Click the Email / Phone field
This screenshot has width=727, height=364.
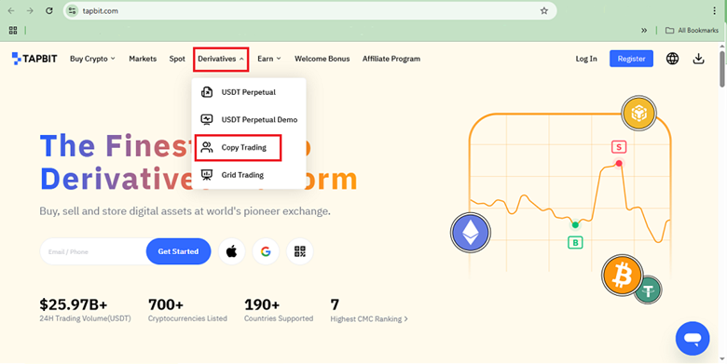point(93,251)
